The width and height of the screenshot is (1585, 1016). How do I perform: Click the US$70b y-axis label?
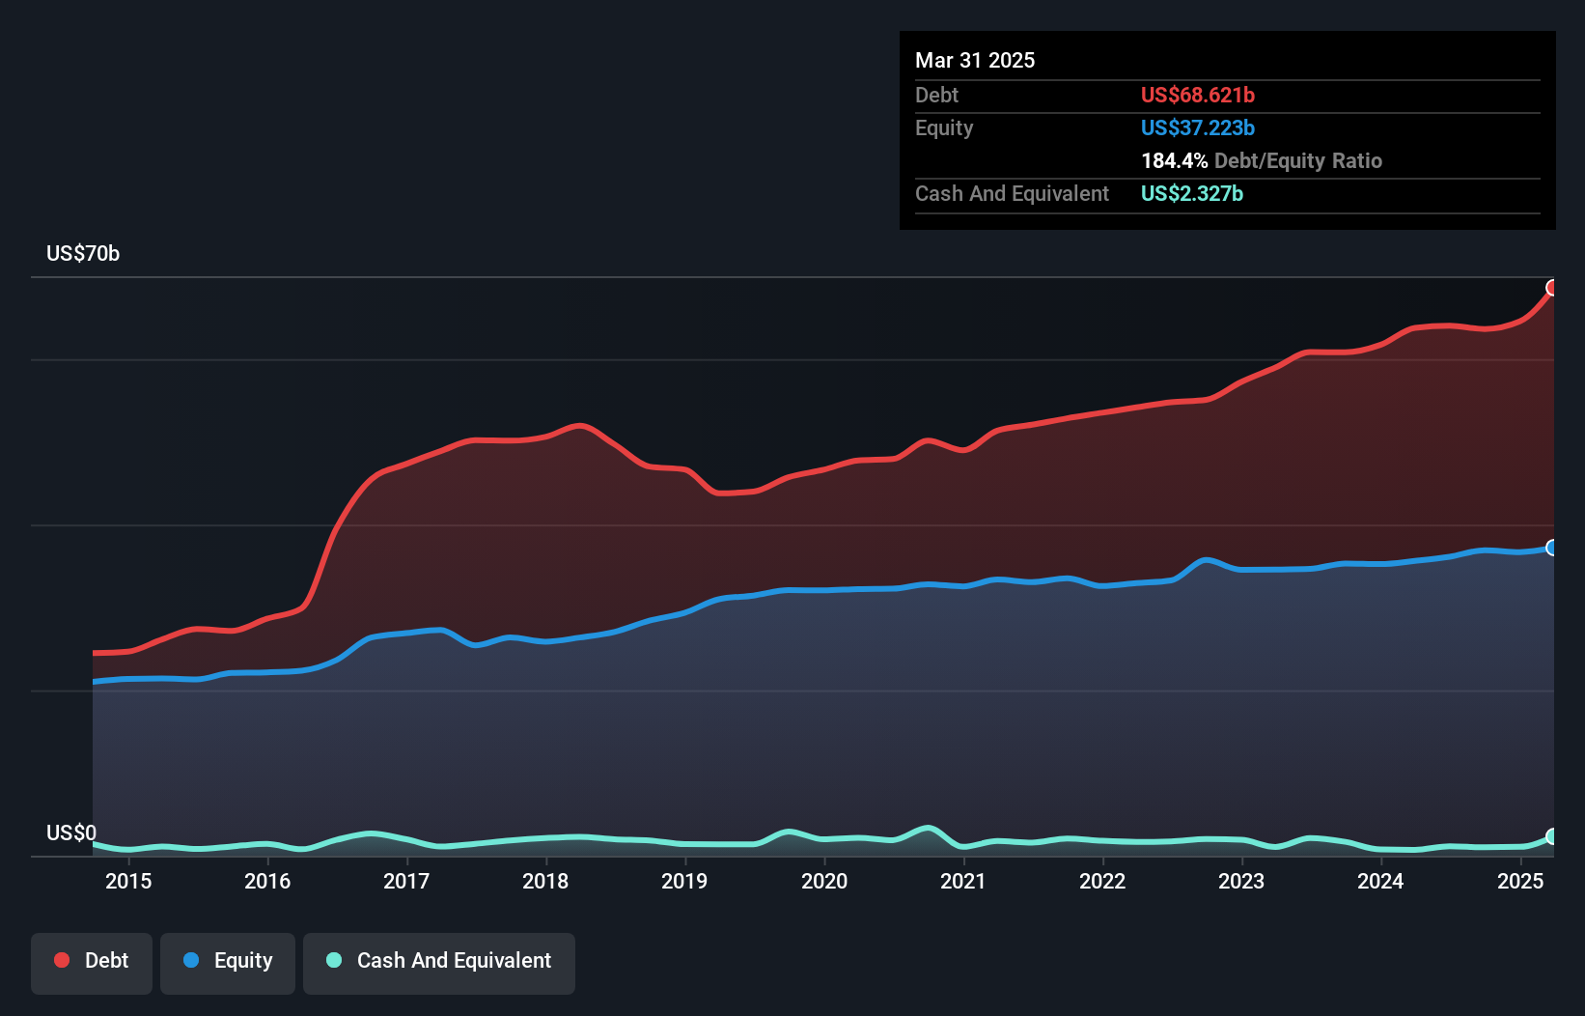coord(83,254)
